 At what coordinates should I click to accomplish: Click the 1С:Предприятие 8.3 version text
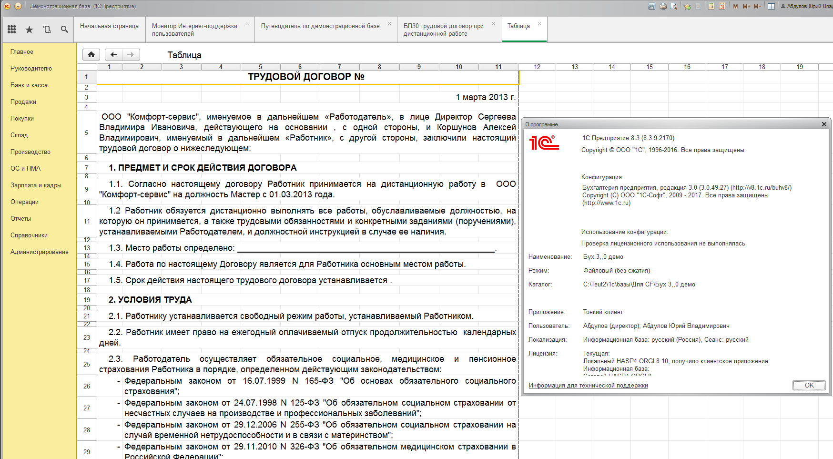coord(628,138)
